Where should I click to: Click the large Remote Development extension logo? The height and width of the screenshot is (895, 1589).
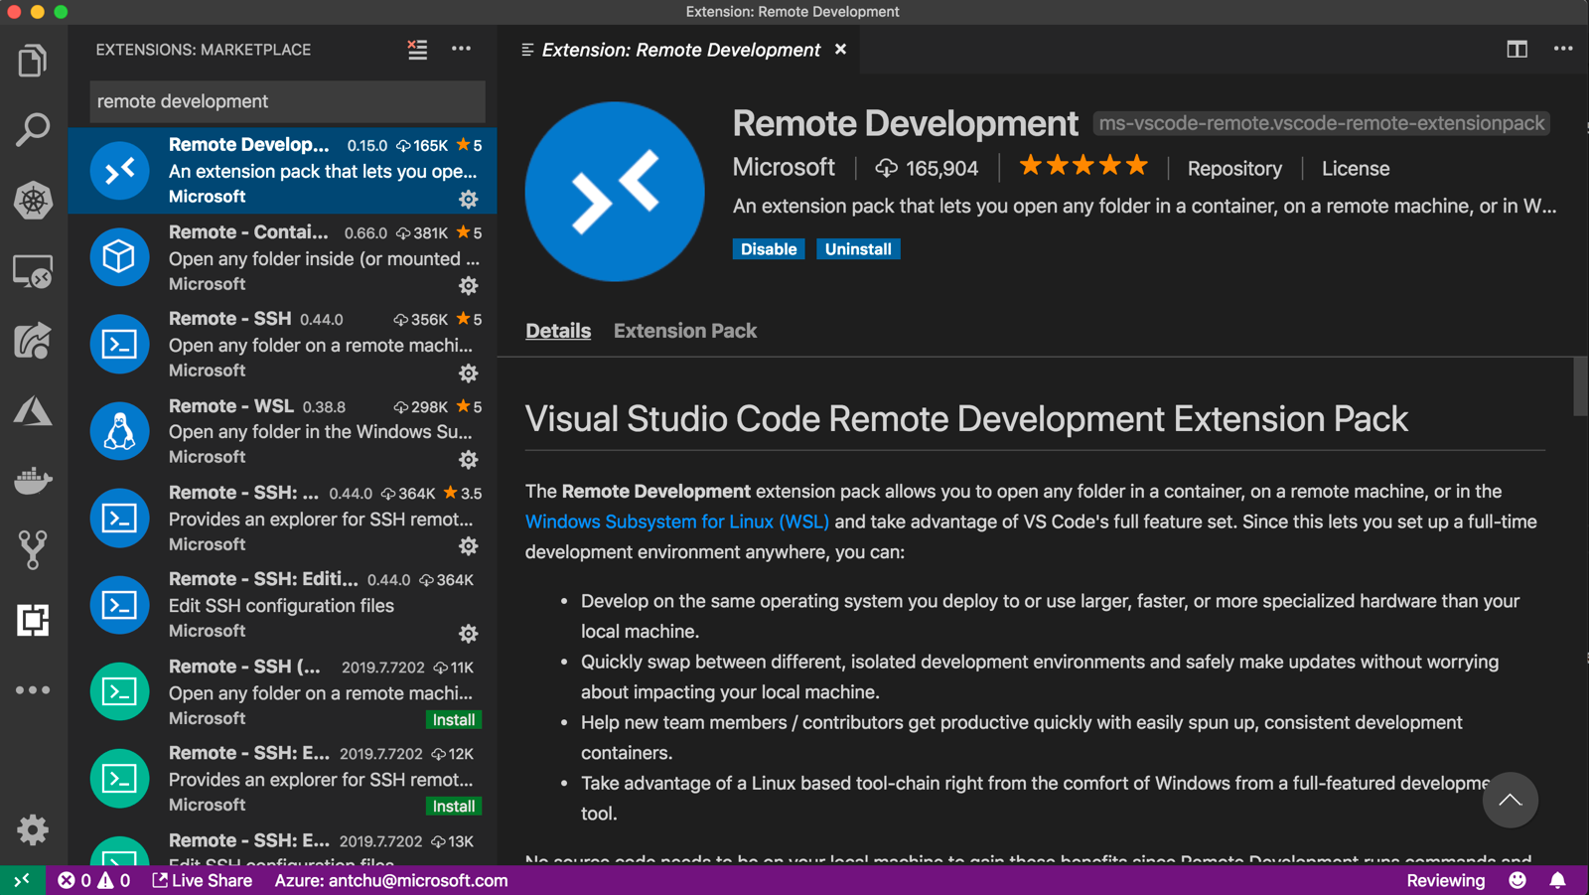615,191
